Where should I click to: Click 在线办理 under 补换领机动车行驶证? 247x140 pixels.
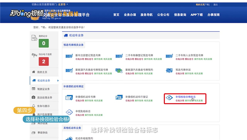click(x=130, y=101)
